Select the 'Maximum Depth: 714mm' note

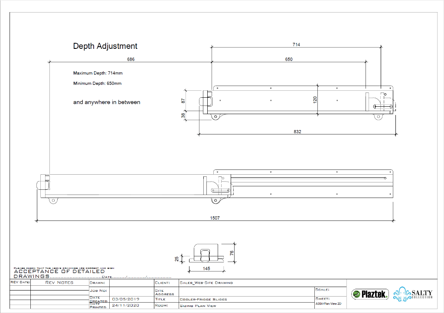coord(98,73)
